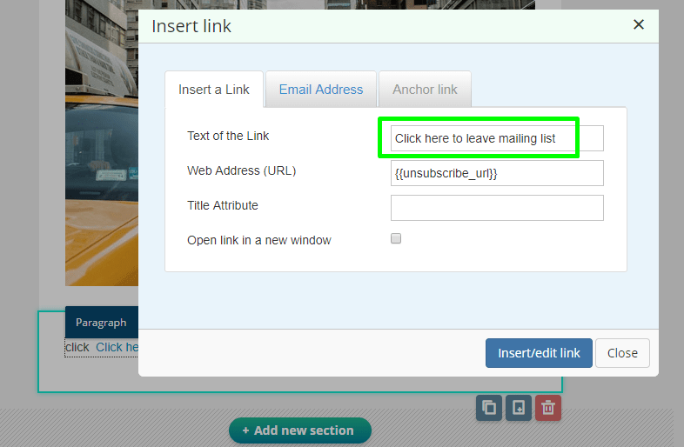Focus the empty Title Attribute field

pos(497,208)
